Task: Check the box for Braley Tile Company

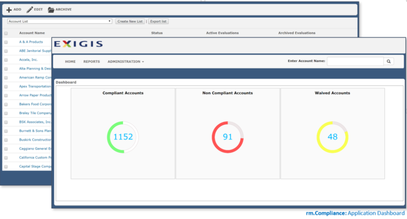Action: coord(6,113)
